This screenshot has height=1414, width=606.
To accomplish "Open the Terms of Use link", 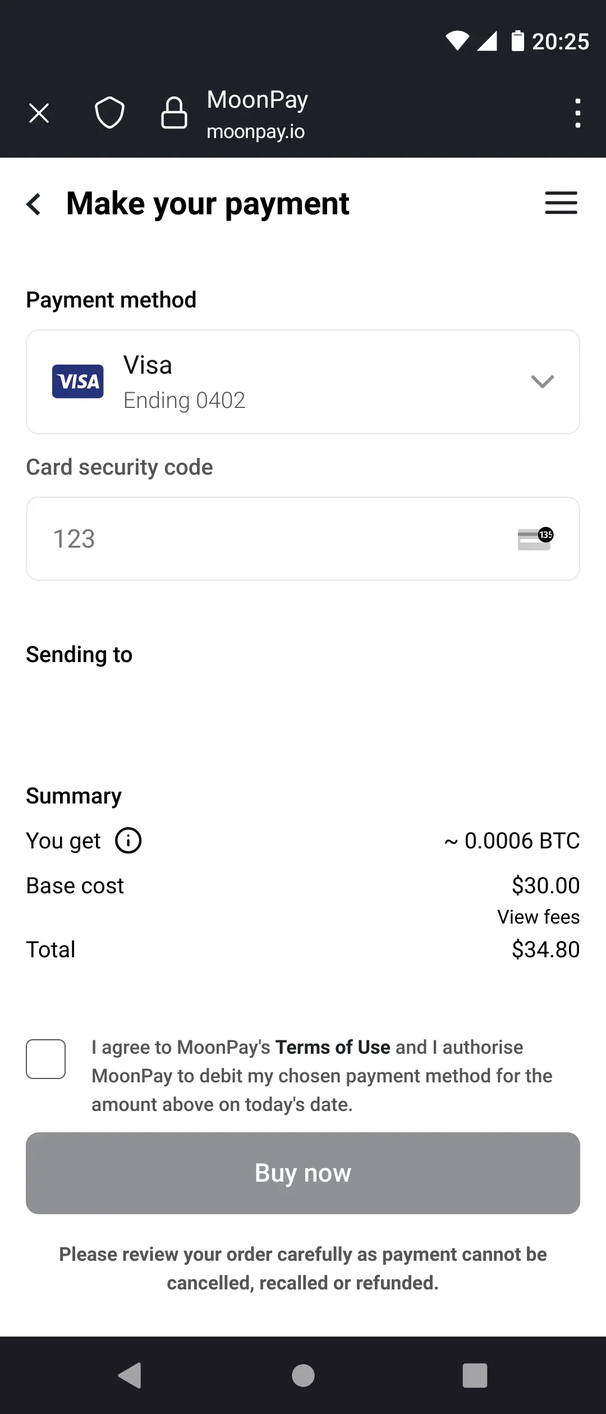I will click(333, 1047).
